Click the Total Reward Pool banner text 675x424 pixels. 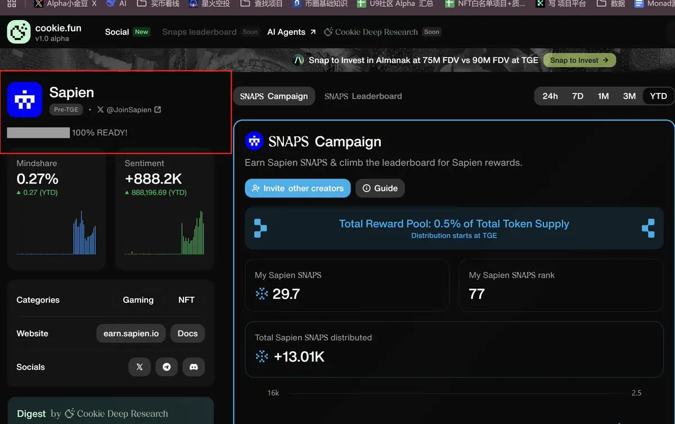[454, 224]
